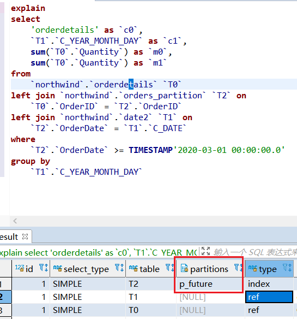297x319 pixels.
Task: Click filter/sort icon on table column
Action: click(170, 268)
